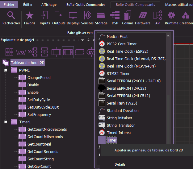Open the Runtime gear category
The image size is (193, 169).
tap(171, 18)
